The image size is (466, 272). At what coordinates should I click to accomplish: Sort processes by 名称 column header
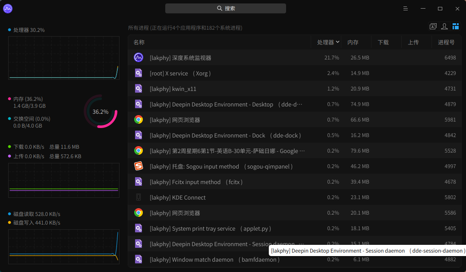[x=139, y=42]
